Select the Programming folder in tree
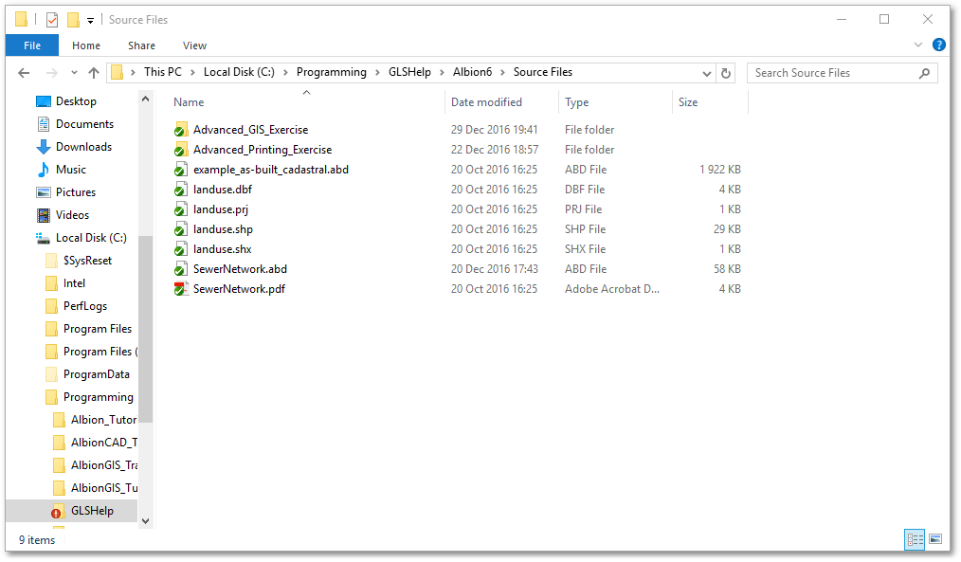Viewport: 961px width, 562px height. coord(98,397)
